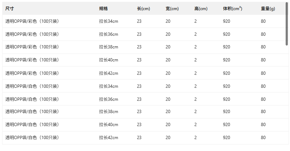
Task: Click 拉长36cm spec in the 彩色 rows
Action: click(x=109, y=34)
